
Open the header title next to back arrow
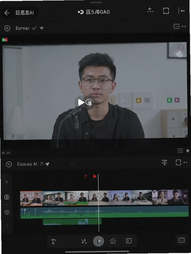(25, 13)
